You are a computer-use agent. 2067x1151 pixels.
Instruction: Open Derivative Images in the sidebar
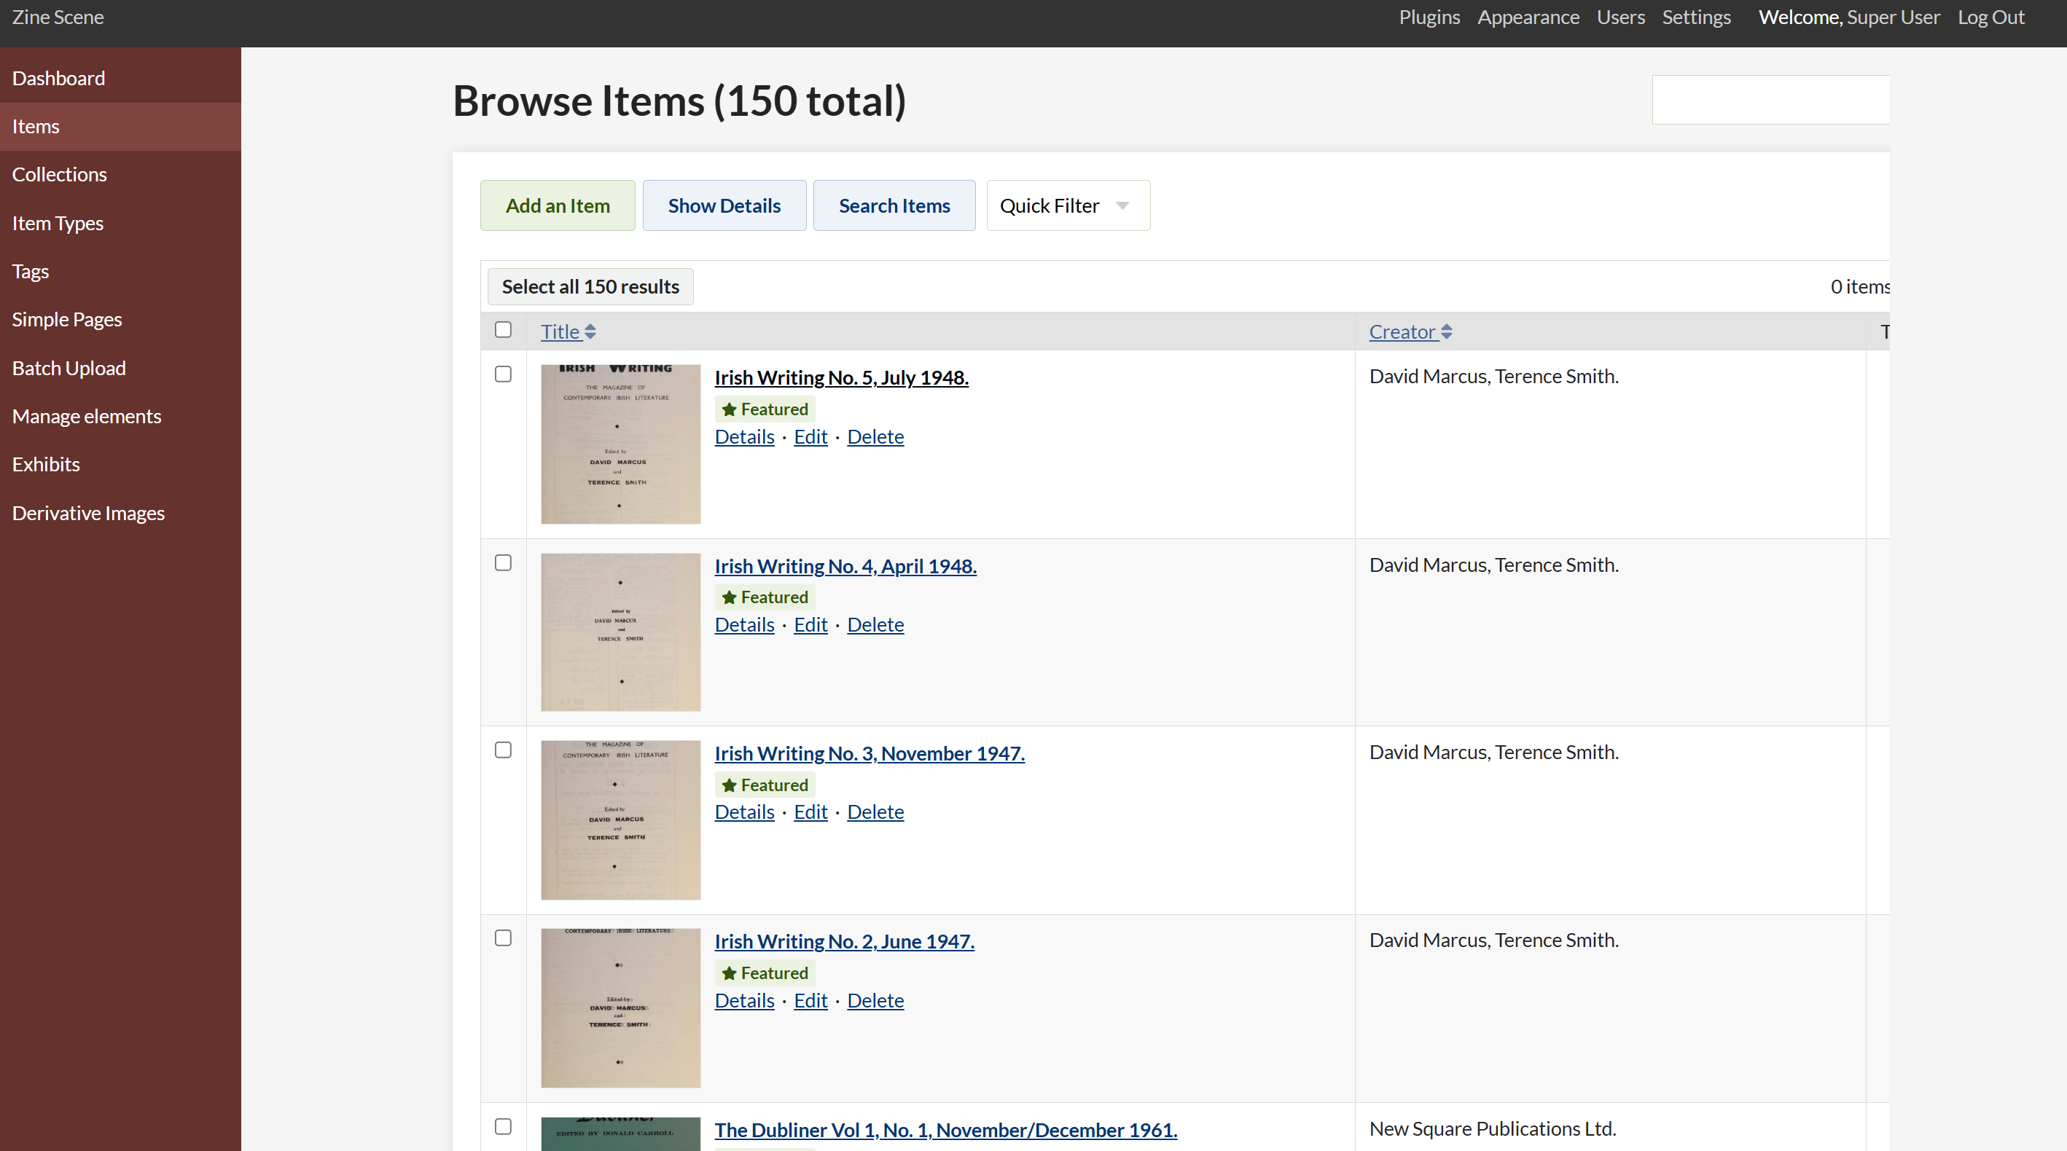[120, 514]
